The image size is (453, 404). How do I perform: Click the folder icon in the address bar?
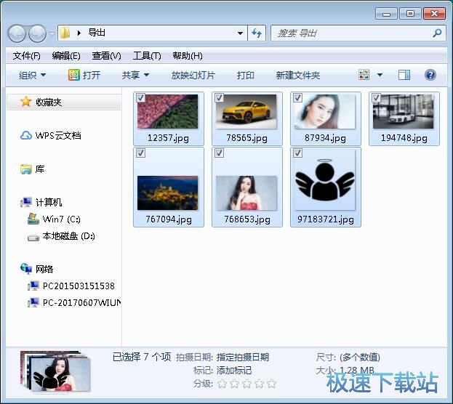[65, 33]
